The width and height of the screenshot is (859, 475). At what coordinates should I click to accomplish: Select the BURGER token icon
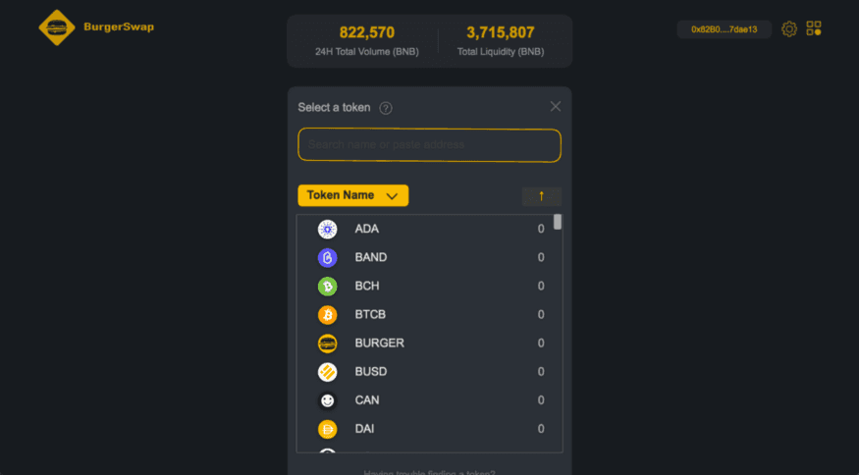[327, 343]
